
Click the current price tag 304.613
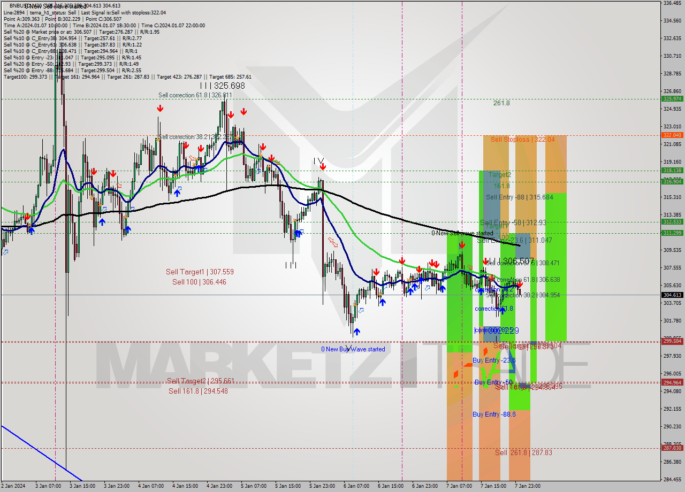[x=672, y=295]
